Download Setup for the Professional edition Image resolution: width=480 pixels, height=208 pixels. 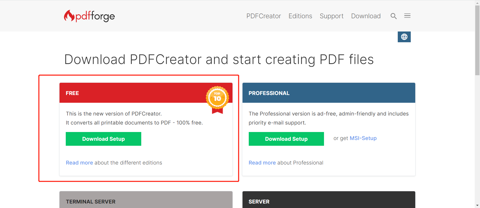[286, 139]
